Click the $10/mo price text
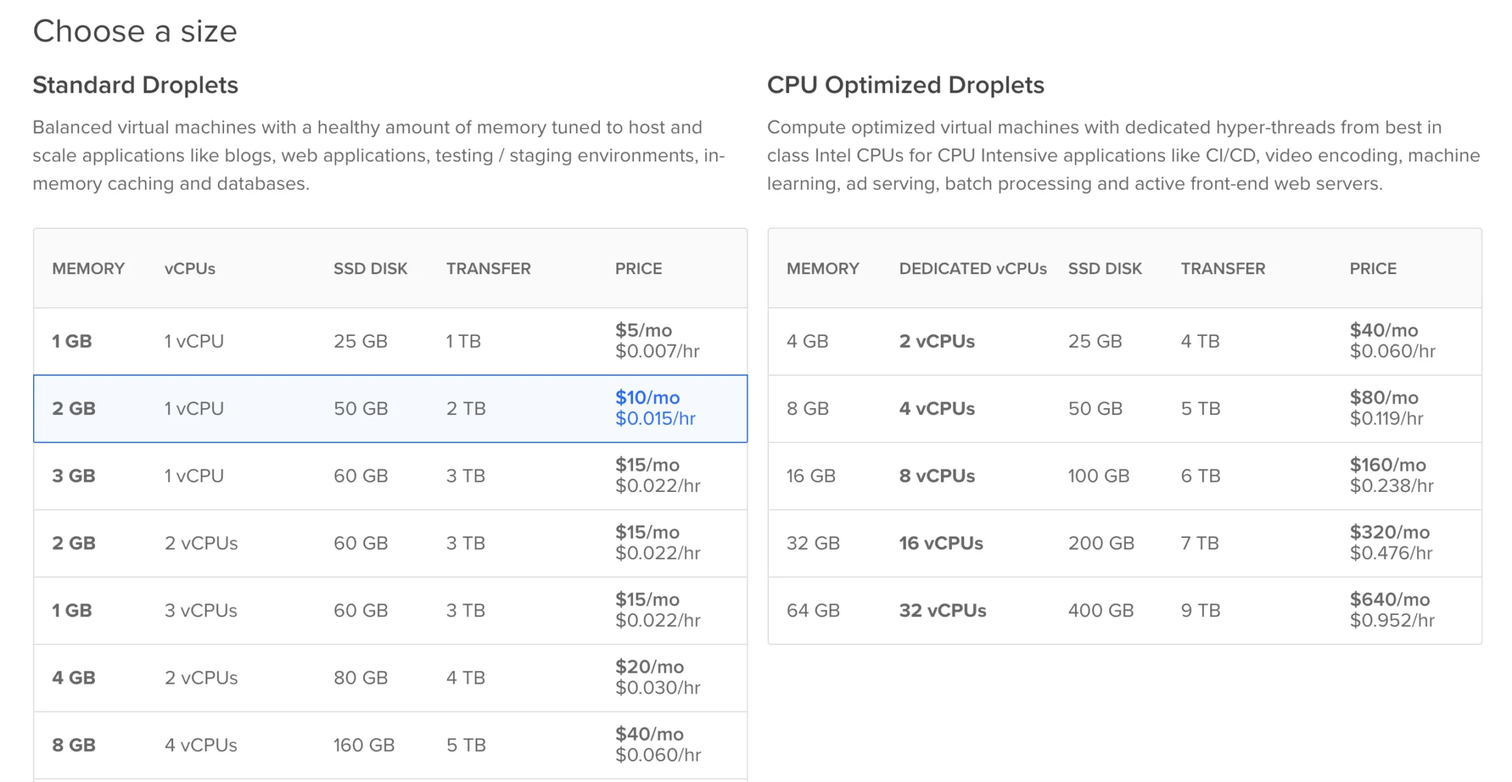This screenshot has width=1512, height=782. point(647,397)
